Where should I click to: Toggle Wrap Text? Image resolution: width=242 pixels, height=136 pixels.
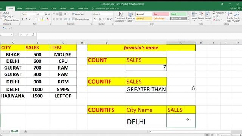(78, 14)
